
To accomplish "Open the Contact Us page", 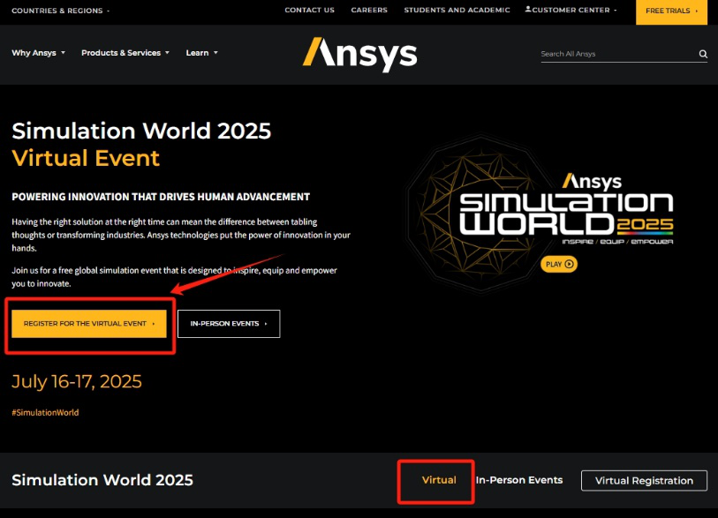I will 310,10.
